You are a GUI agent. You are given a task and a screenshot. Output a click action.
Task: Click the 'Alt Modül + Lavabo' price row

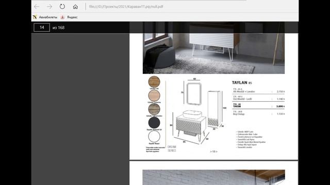click(x=259, y=90)
